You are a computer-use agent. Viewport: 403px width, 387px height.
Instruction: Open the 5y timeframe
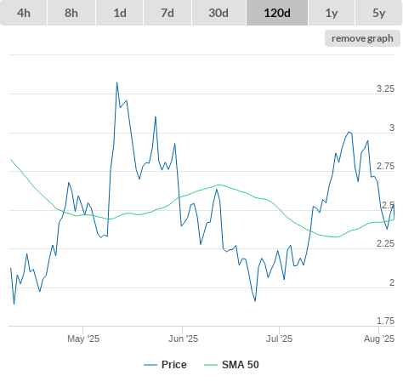click(378, 13)
